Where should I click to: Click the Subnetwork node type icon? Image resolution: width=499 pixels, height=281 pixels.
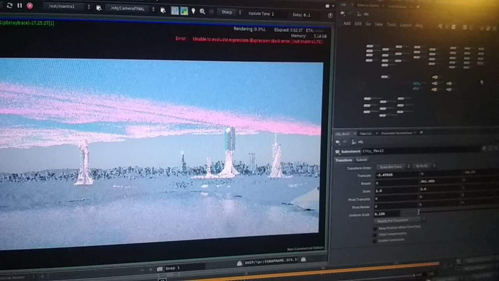(338, 151)
